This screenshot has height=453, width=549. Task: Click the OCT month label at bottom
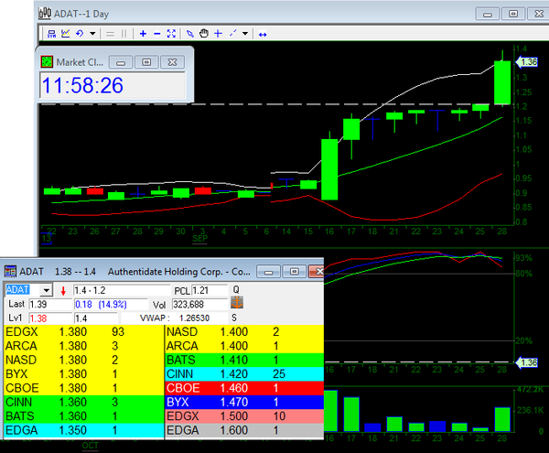tap(91, 446)
